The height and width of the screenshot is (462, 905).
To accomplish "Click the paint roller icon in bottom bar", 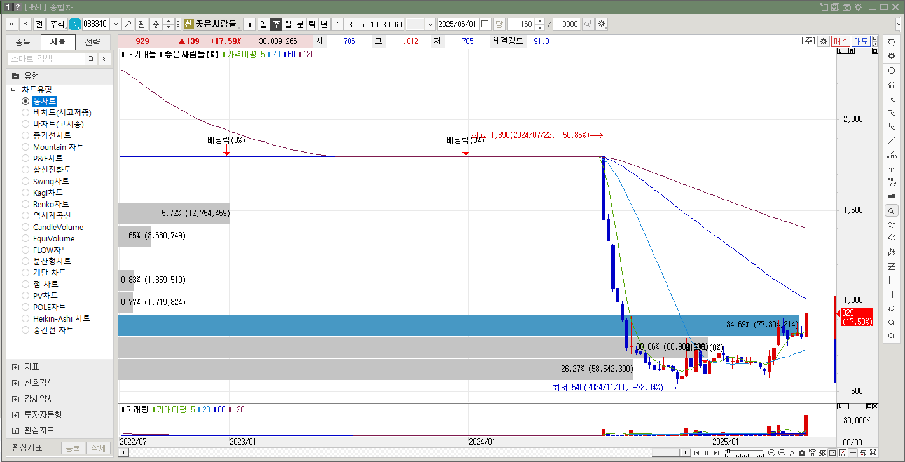I will tap(812, 453).
